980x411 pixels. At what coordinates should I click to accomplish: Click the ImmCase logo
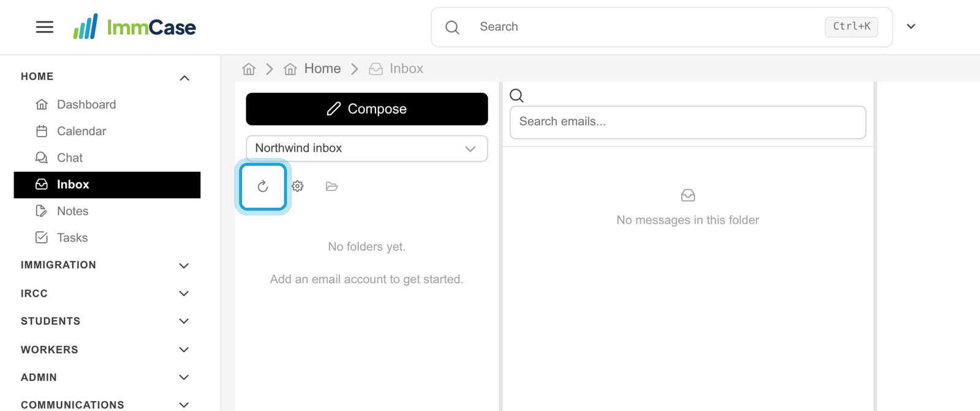[x=134, y=27]
